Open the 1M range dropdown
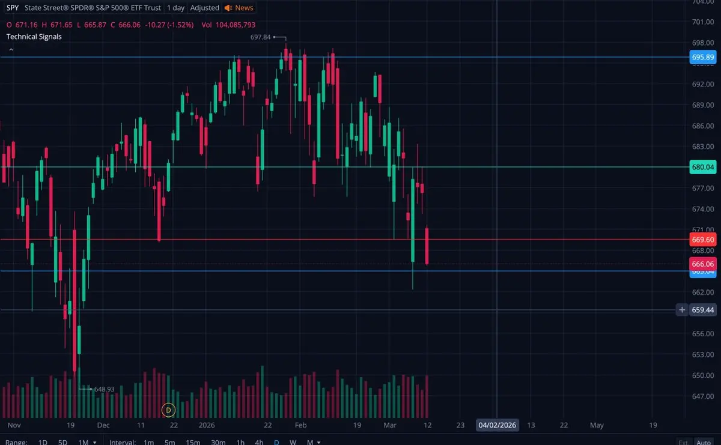Image resolution: width=721 pixels, height=445 pixels. 86,442
